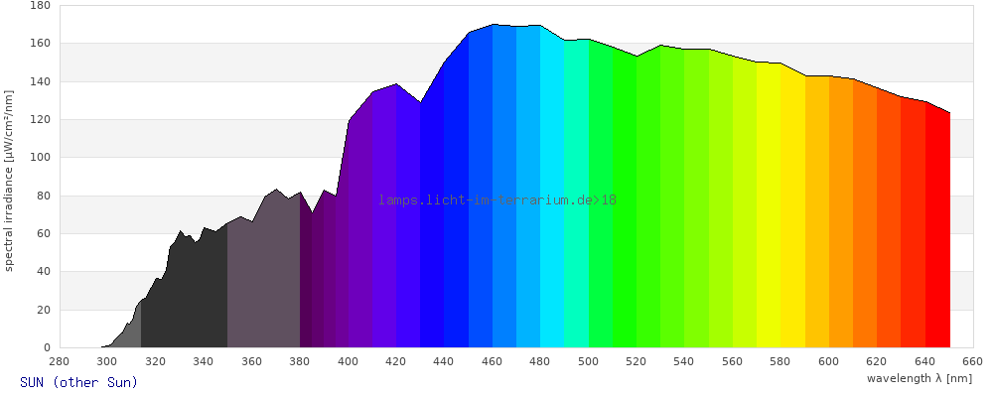The width and height of the screenshot is (993, 397).
Task: Select the mauve-gray region between 350 and 380 nm
Action: [x=263, y=288]
